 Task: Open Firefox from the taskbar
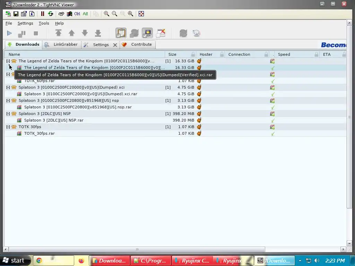coord(81,260)
